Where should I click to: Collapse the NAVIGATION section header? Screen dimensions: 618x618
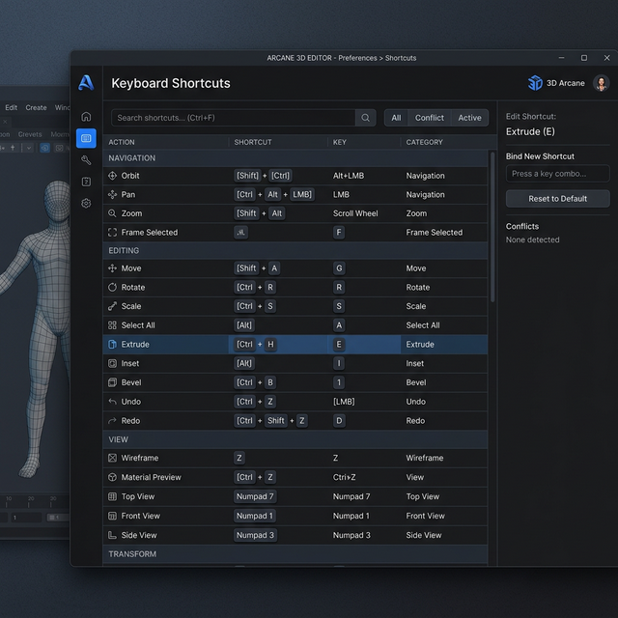[x=132, y=157]
